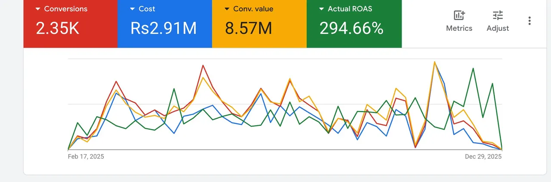The height and width of the screenshot is (182, 551).
Task: Click the Feb 17, 2025 start date label
Action: click(86, 157)
